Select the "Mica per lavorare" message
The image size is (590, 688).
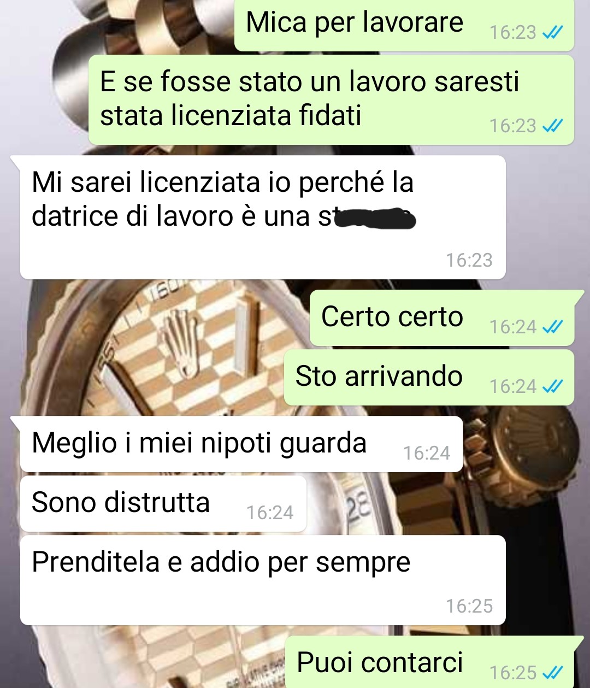[404, 25]
